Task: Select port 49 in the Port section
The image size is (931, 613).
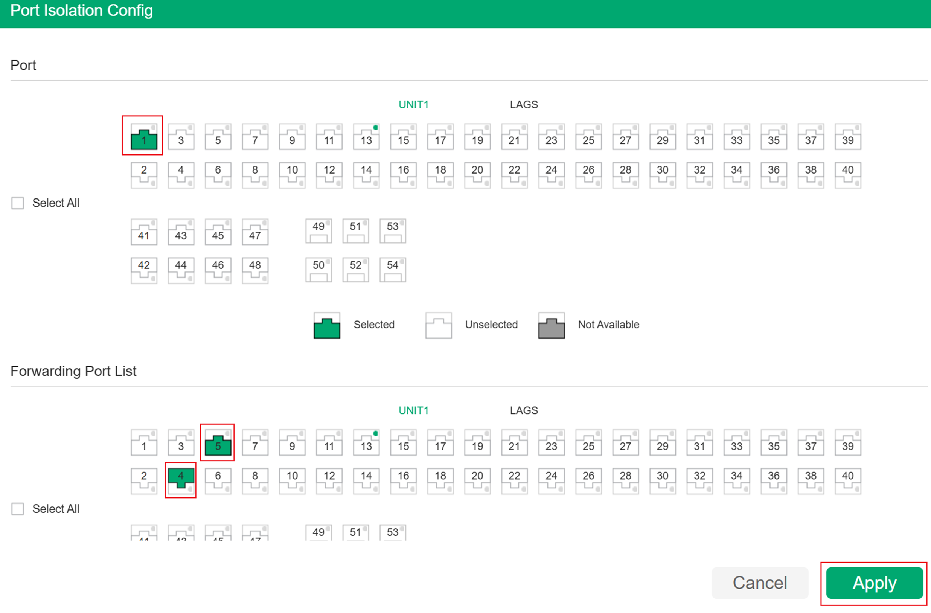Action: [318, 230]
